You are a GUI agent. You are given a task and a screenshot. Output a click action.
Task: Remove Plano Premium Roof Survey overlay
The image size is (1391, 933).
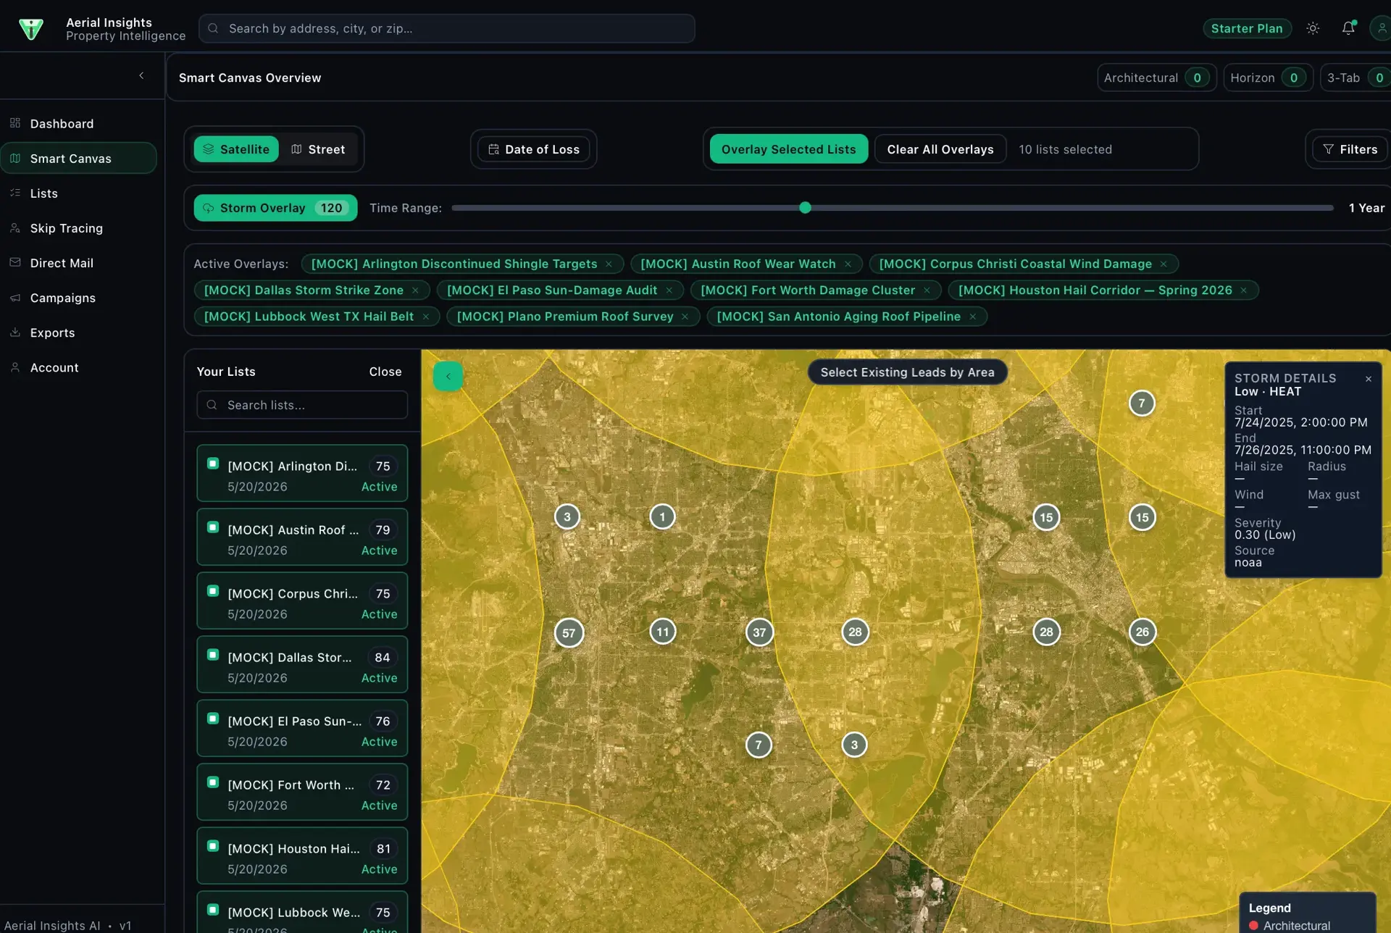click(x=685, y=317)
